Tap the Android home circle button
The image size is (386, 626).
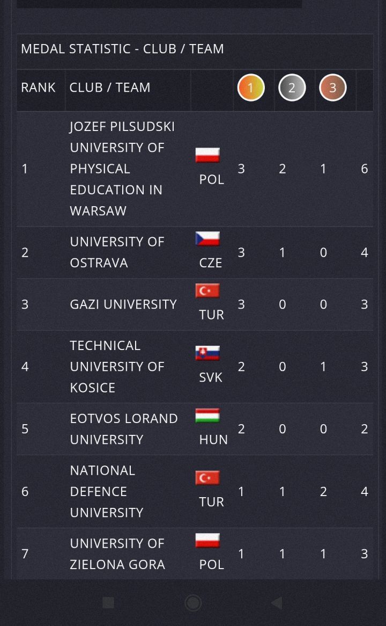[x=193, y=603]
